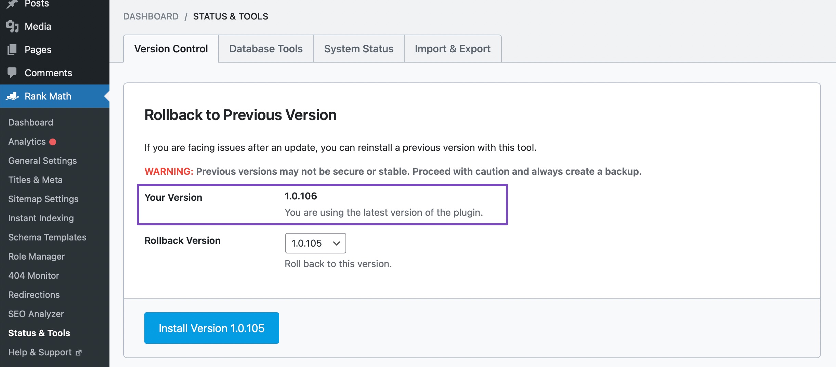836x367 pixels.
Task: Click the red Analytics notification dot
Action: click(x=53, y=142)
